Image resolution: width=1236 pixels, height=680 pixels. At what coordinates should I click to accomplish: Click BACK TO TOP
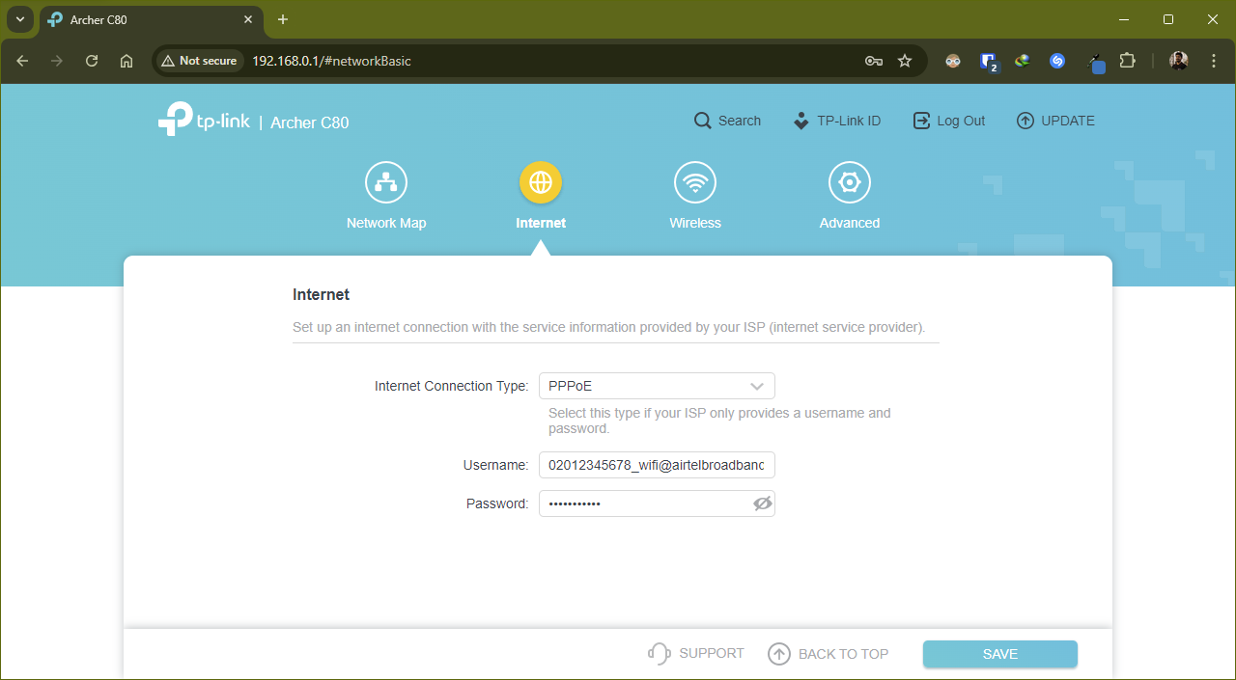tap(828, 653)
